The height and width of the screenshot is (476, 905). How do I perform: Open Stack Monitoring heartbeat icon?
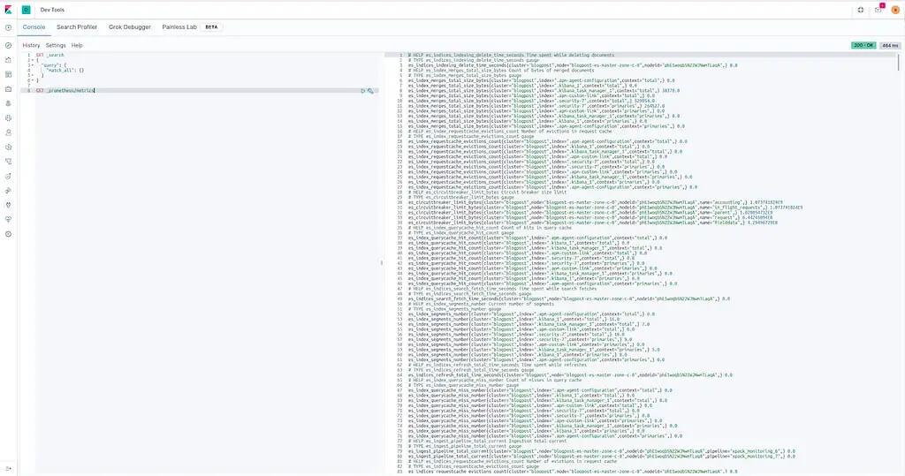(x=8, y=219)
